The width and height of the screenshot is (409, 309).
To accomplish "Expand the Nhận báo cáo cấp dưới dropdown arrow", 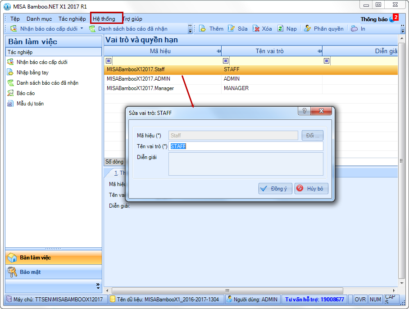I will coord(82,28).
